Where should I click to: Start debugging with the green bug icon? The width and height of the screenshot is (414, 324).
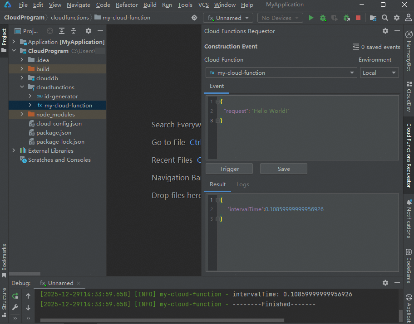[x=323, y=18]
